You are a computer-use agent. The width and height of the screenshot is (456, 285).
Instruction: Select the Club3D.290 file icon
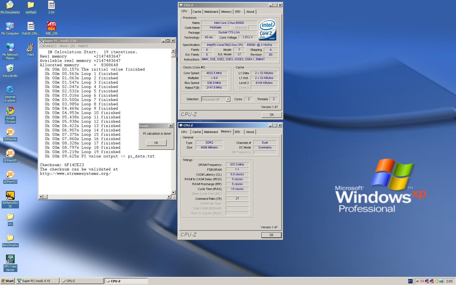tap(31, 28)
